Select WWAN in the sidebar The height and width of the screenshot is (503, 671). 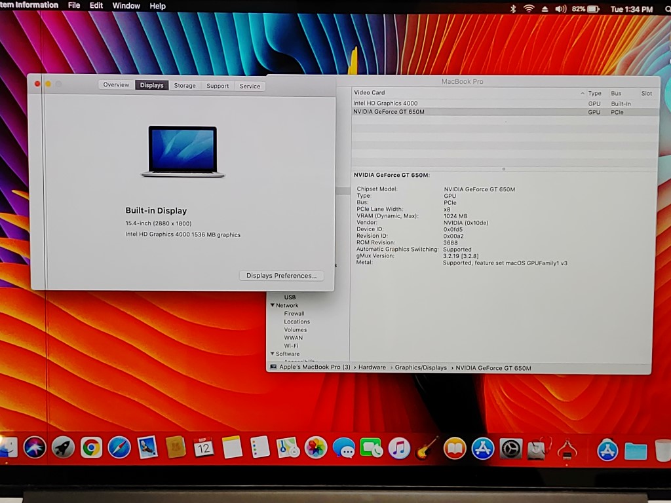coord(293,338)
